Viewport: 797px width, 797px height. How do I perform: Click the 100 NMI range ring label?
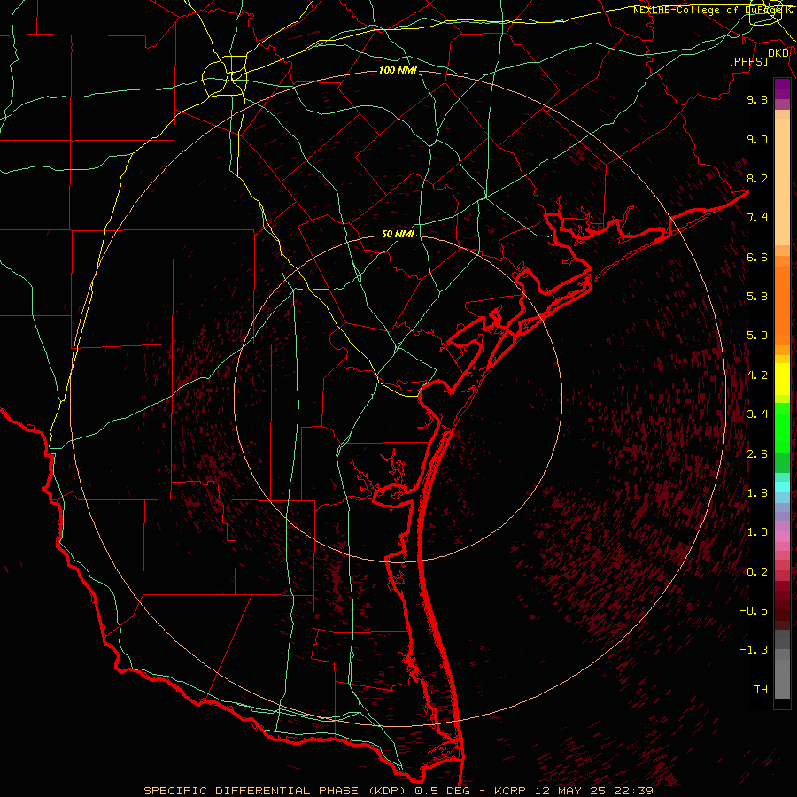coord(398,70)
